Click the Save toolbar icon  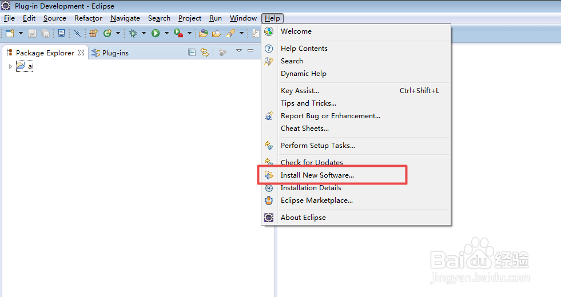32,33
